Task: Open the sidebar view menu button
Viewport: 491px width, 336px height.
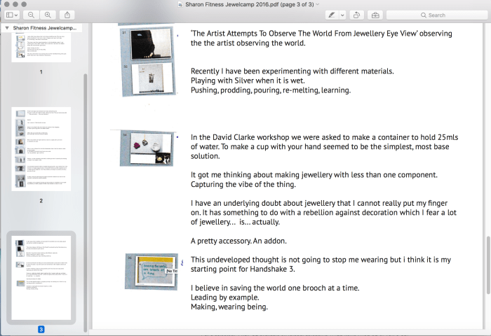Action: point(13,15)
